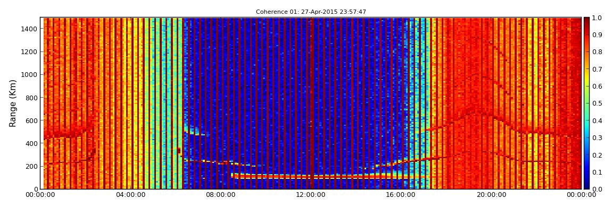The height and width of the screenshot is (216, 612).
Task: Click the colorbar 0.6 label
Action: point(597,87)
